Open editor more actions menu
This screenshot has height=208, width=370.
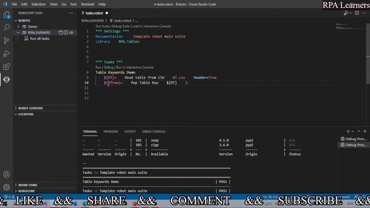tap(364, 13)
